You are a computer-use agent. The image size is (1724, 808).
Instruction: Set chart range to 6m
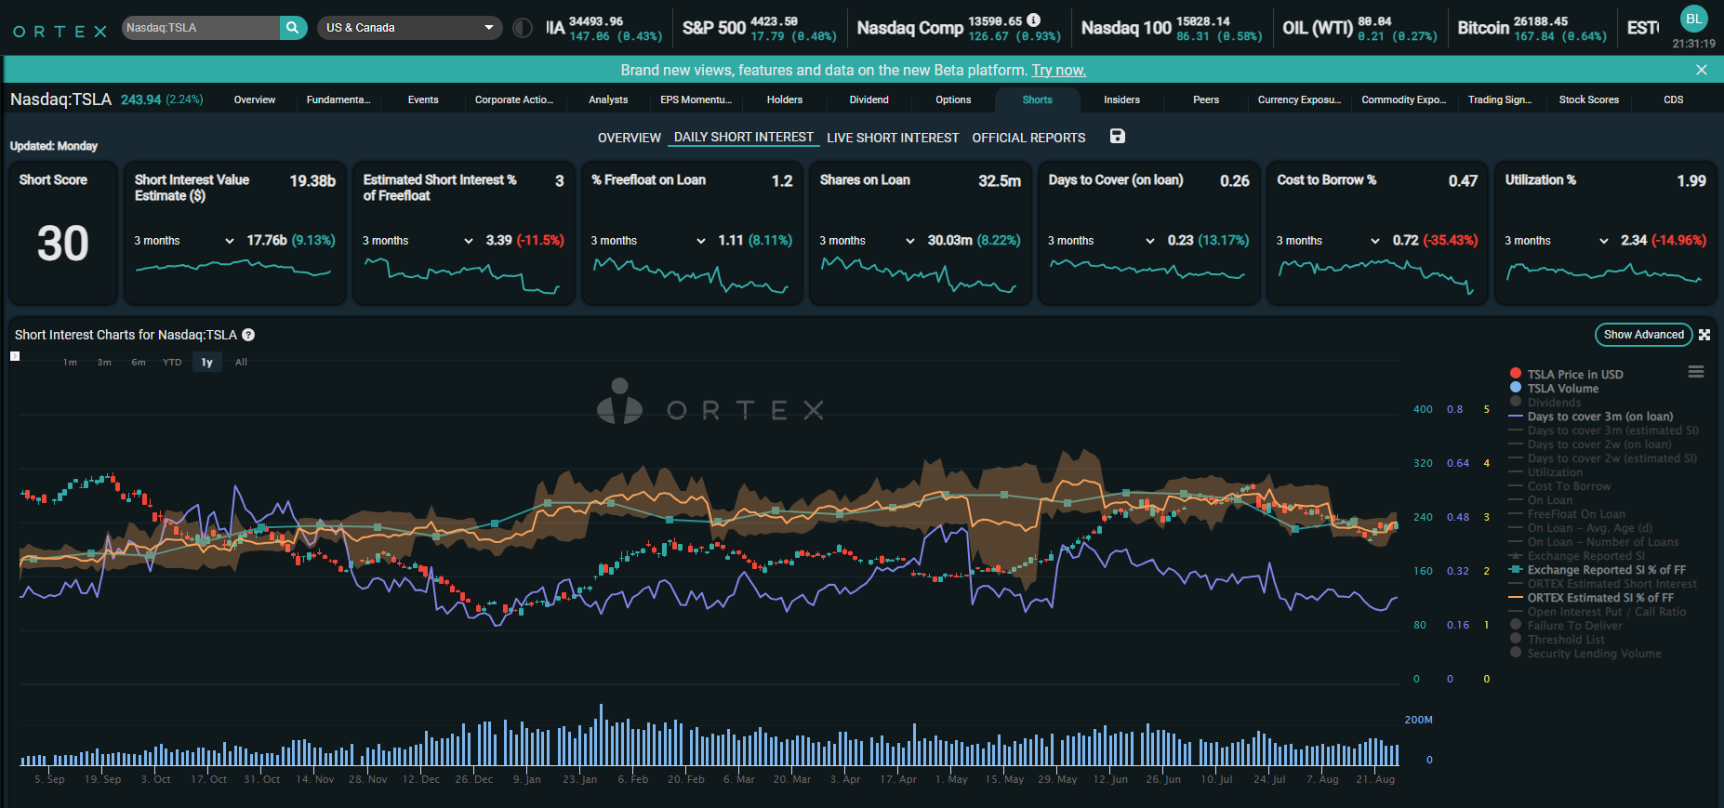pyautogui.click(x=139, y=363)
